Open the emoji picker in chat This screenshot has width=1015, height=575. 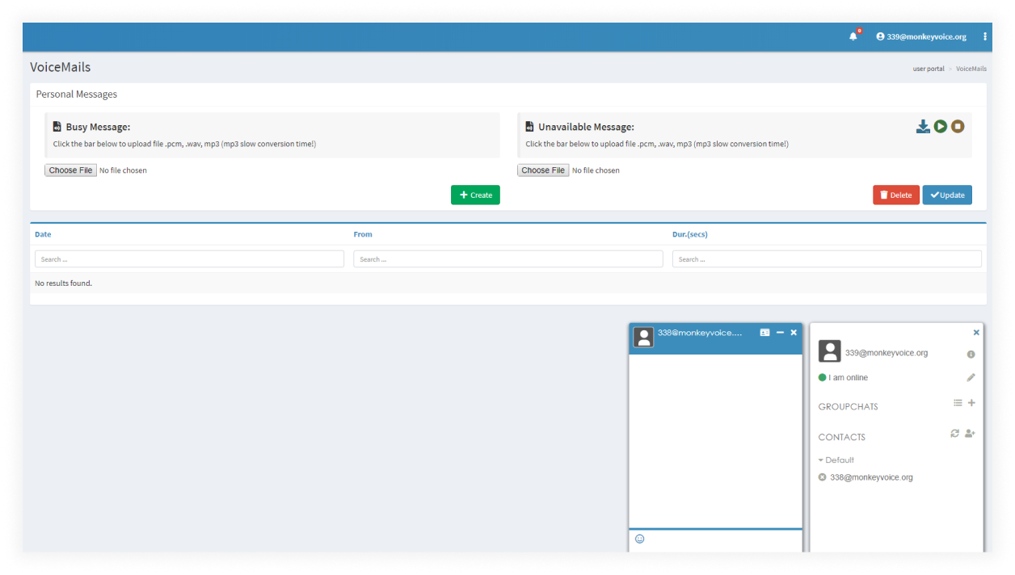click(x=640, y=539)
